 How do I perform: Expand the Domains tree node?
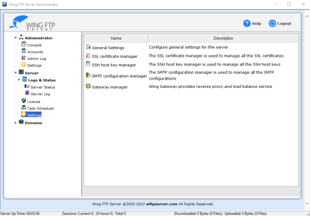tap(16, 123)
